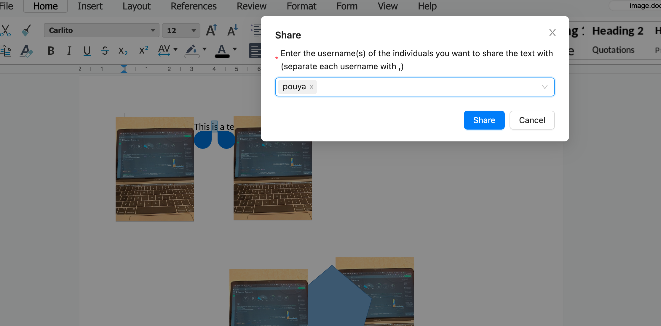
Task: Click the Superscript icon
Action: [x=144, y=50]
